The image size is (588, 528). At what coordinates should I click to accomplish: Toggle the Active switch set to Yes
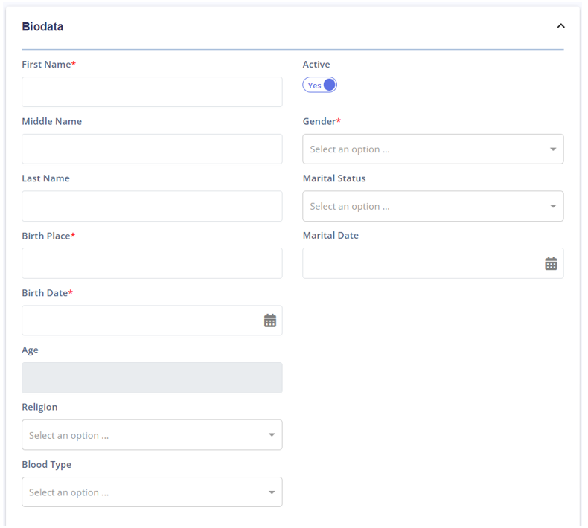319,85
